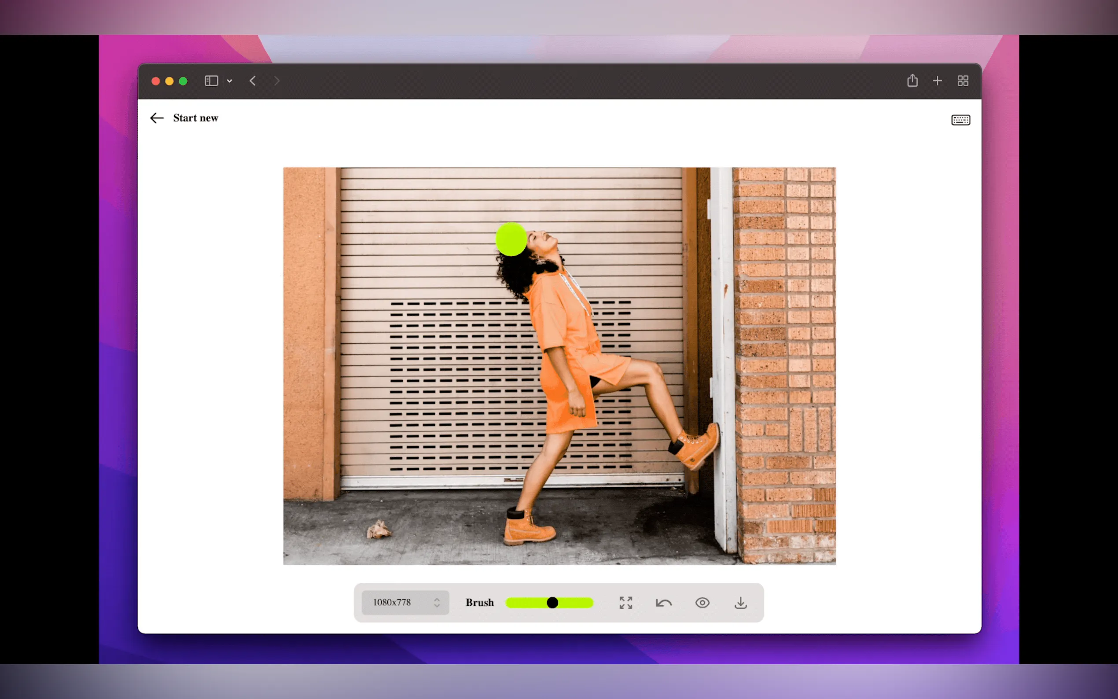Click the fullscreen expand icon
The width and height of the screenshot is (1118, 699).
click(x=626, y=602)
